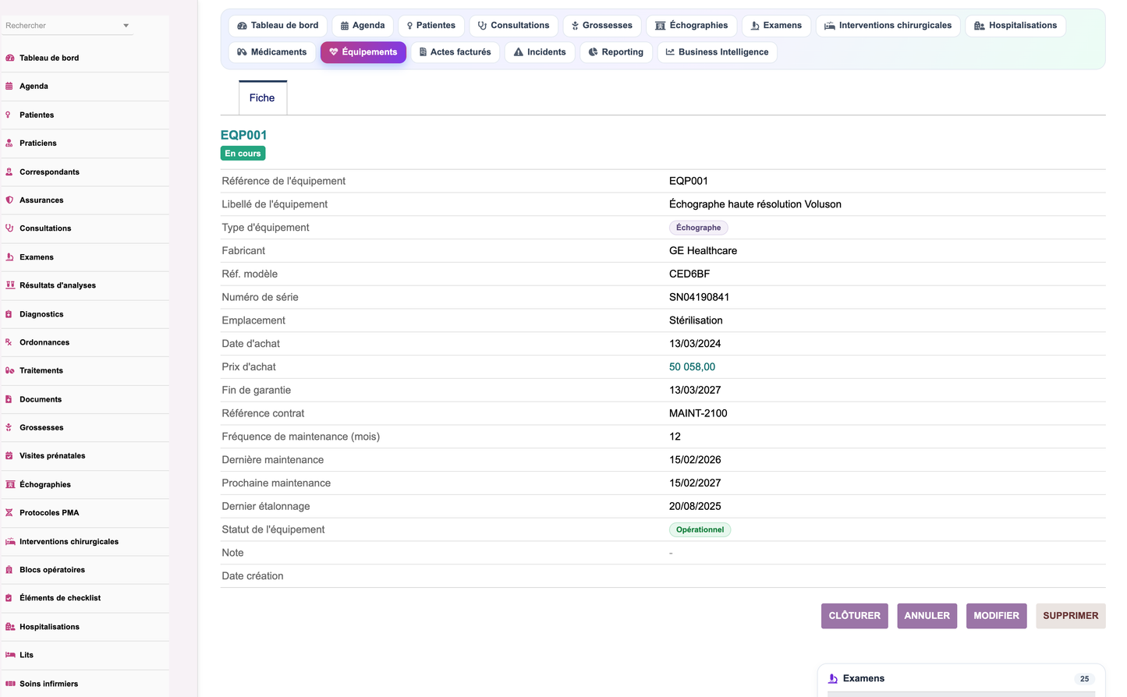Open Interventions chirurgicales top navigation item
Image resolution: width=1127 pixels, height=697 pixels.
point(888,26)
